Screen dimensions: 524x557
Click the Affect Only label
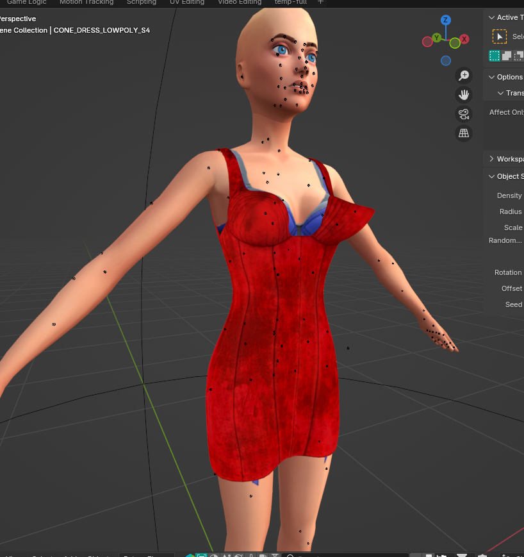pos(506,112)
